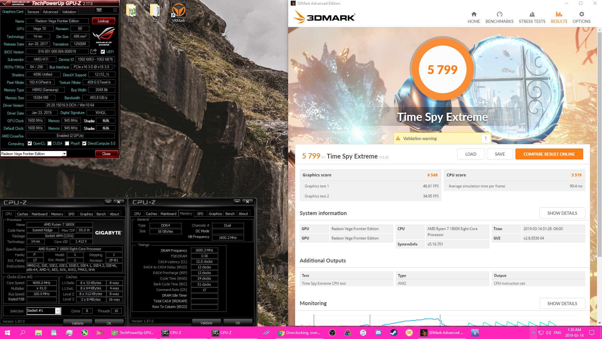Switch to Validation tab in GPU-Z

[x=69, y=12]
